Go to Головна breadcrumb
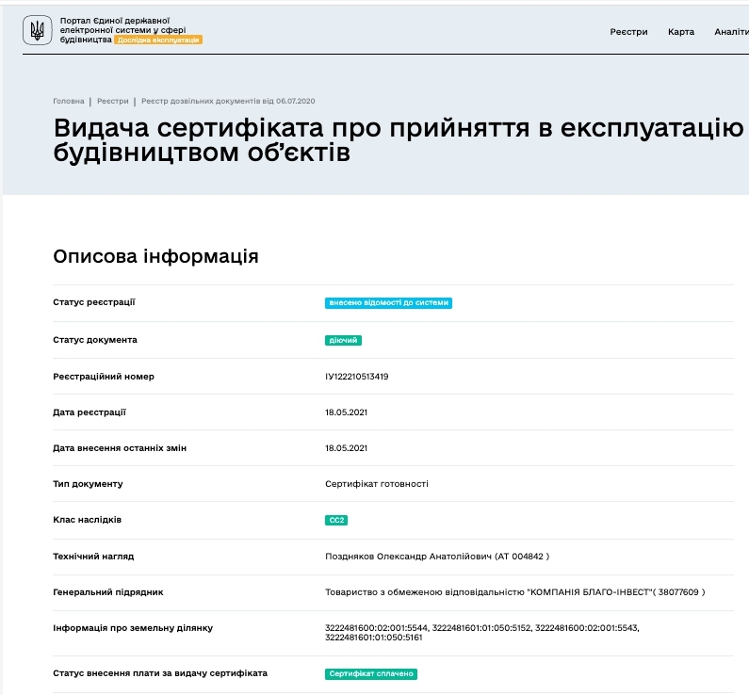This screenshot has height=695, width=749. [x=69, y=101]
